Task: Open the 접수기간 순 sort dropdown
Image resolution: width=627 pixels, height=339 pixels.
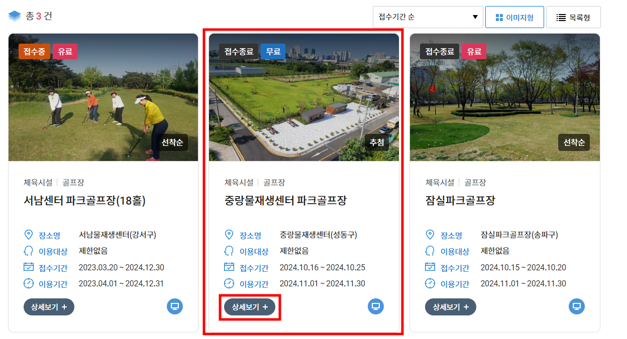Action: [428, 17]
